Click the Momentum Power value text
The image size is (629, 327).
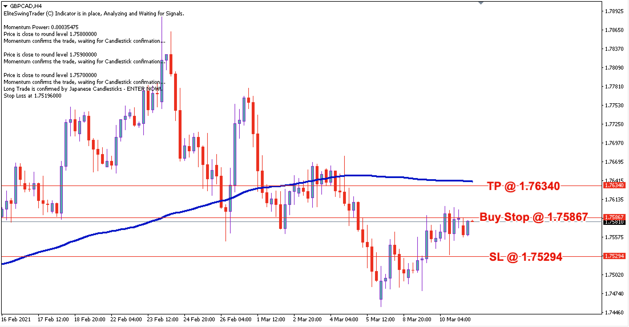pyautogui.click(x=41, y=27)
